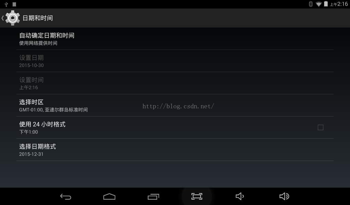
Task: Tap the screenshot capture icon
Action: click(197, 196)
